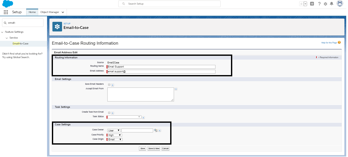348x157 pixels.
Task: Click the SETUP breadcrumb link
Action: (x=67, y=24)
